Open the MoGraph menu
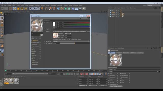The width and height of the screenshot is (163, 91). [53, 5]
